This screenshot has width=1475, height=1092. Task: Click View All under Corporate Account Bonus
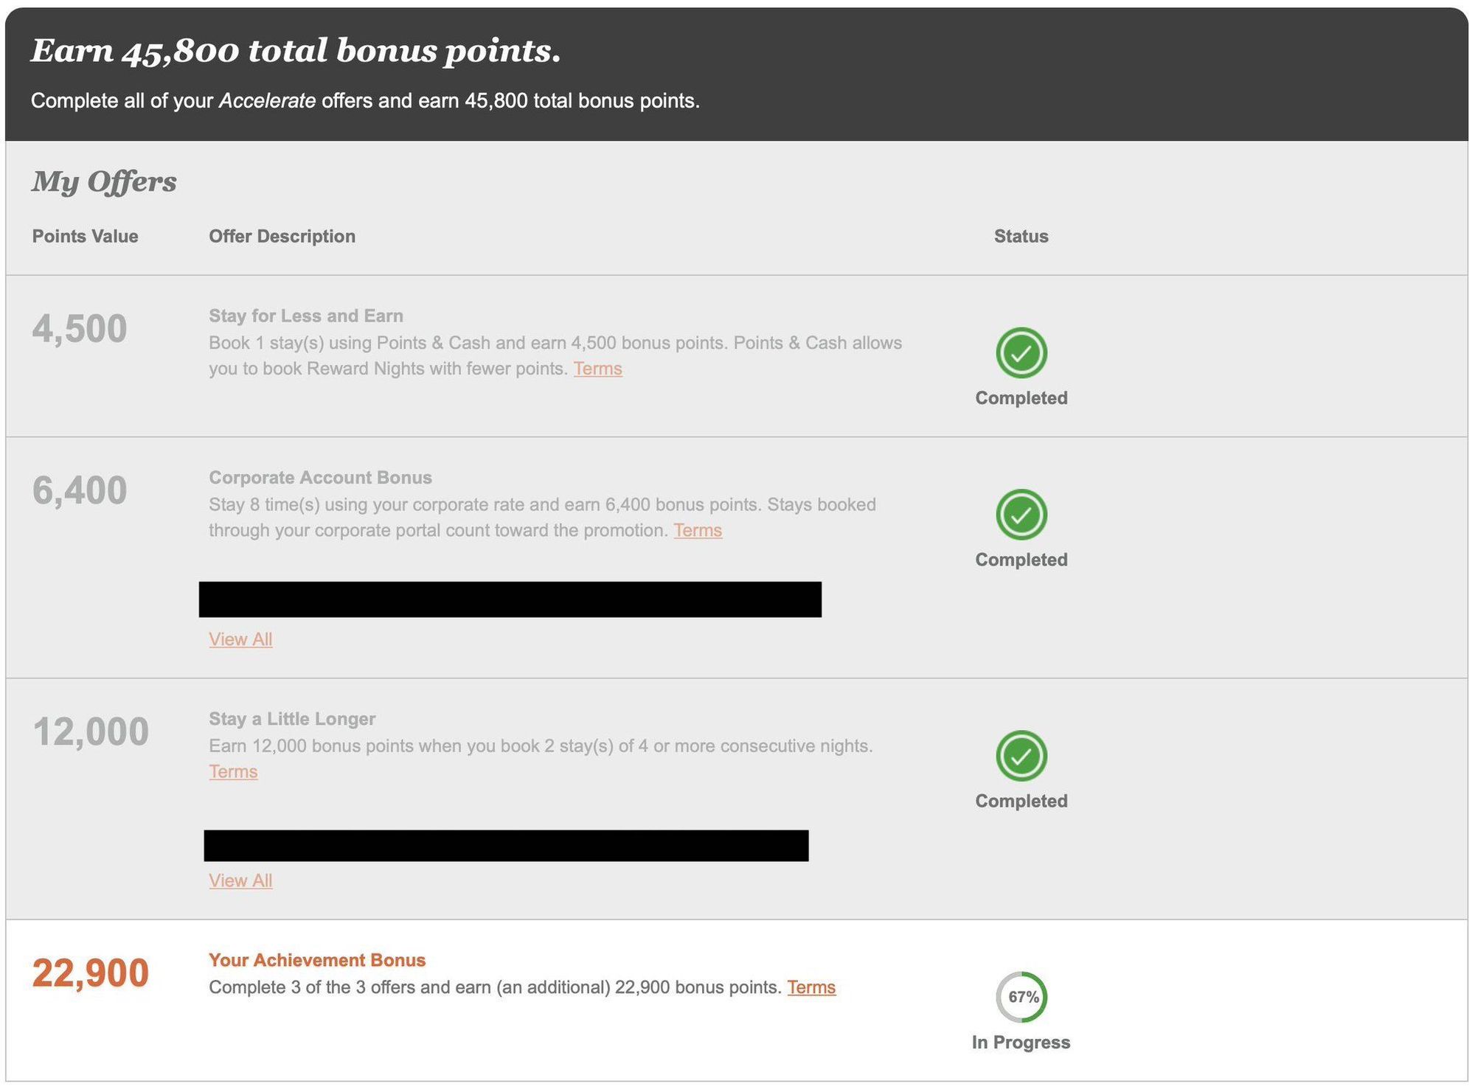pos(240,639)
